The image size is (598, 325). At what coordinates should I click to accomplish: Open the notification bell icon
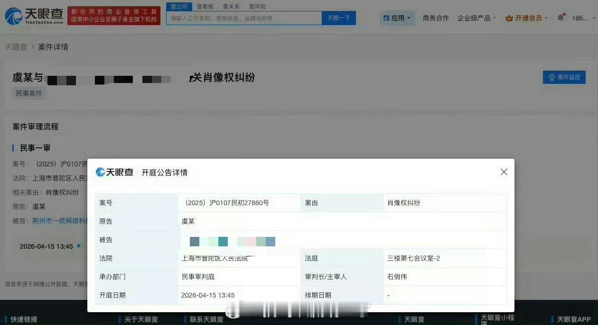pyautogui.click(x=561, y=18)
